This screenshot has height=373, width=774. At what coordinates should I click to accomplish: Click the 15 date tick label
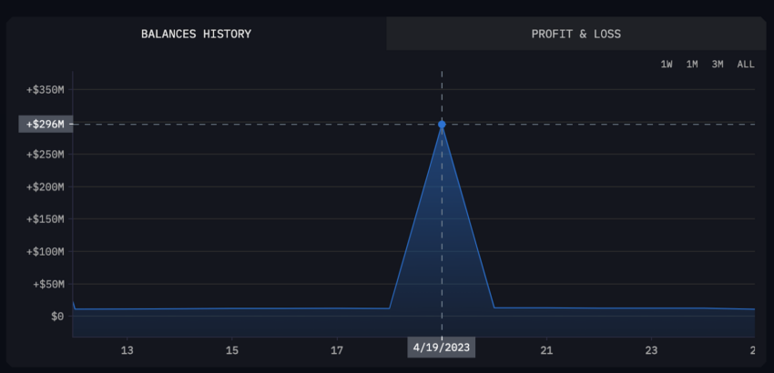232,350
